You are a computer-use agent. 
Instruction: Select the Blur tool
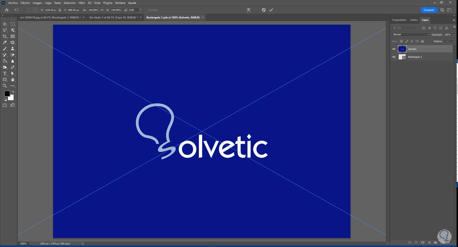[13, 61]
